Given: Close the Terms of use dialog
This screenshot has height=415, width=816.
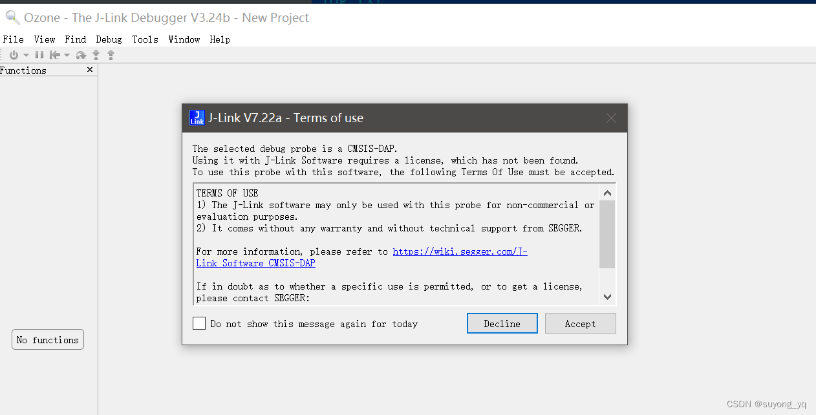Looking at the screenshot, I should pyautogui.click(x=611, y=118).
